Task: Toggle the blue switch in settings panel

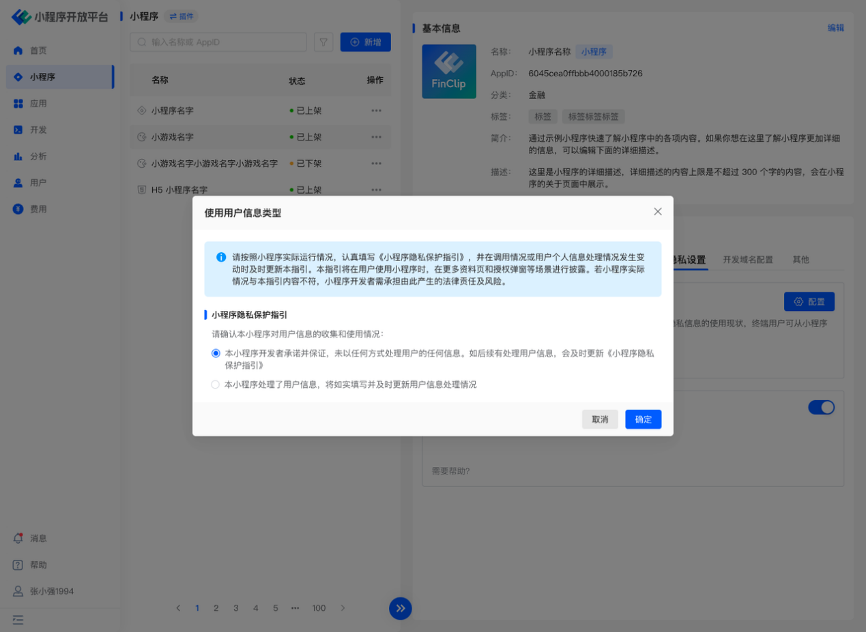Action: (x=821, y=407)
